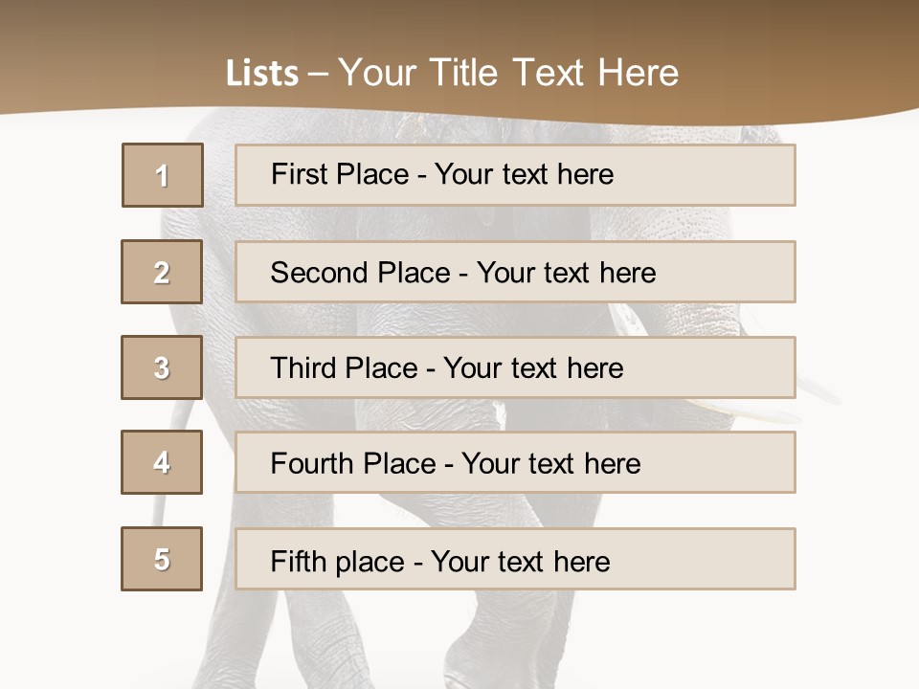919x689 pixels.
Task: Select the number 2 box
Action: tap(162, 272)
